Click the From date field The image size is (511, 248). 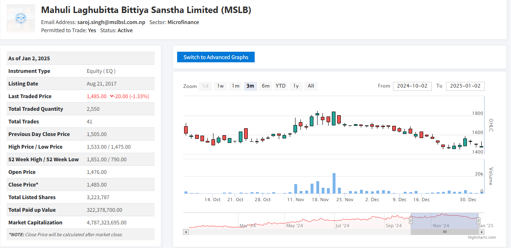coord(412,86)
